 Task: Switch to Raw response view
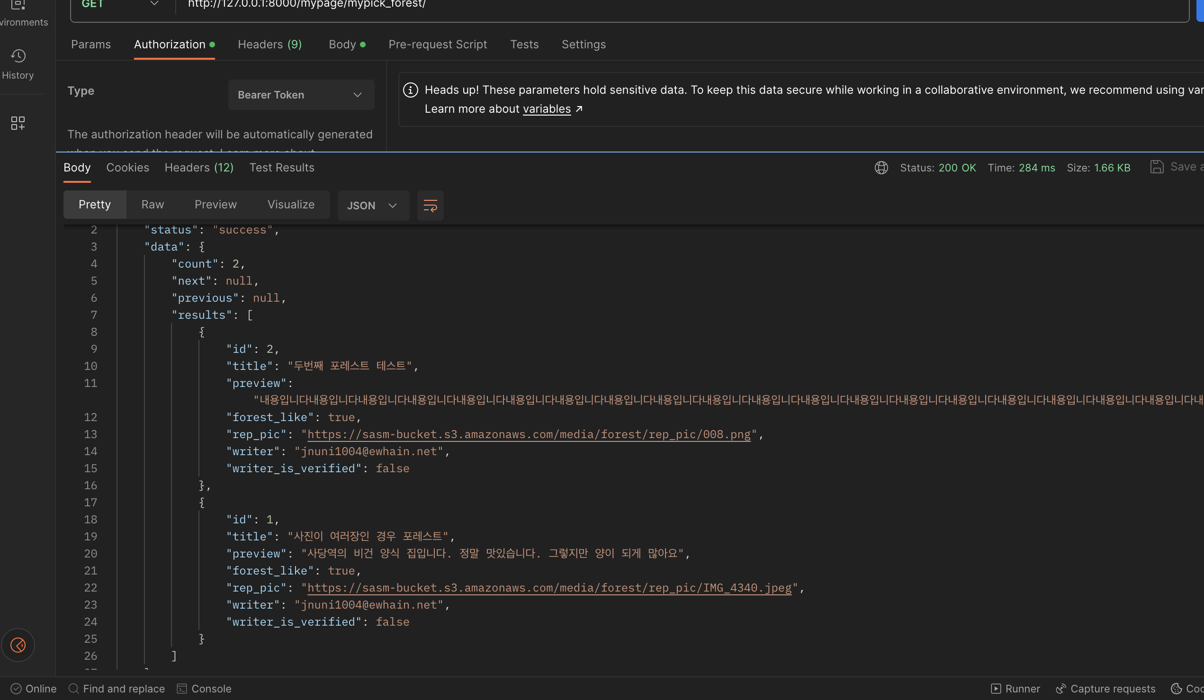coord(153,205)
